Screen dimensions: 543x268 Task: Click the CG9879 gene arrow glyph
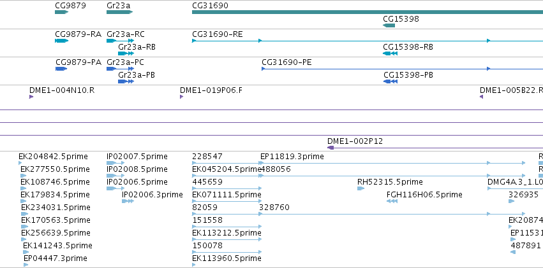coord(61,12)
